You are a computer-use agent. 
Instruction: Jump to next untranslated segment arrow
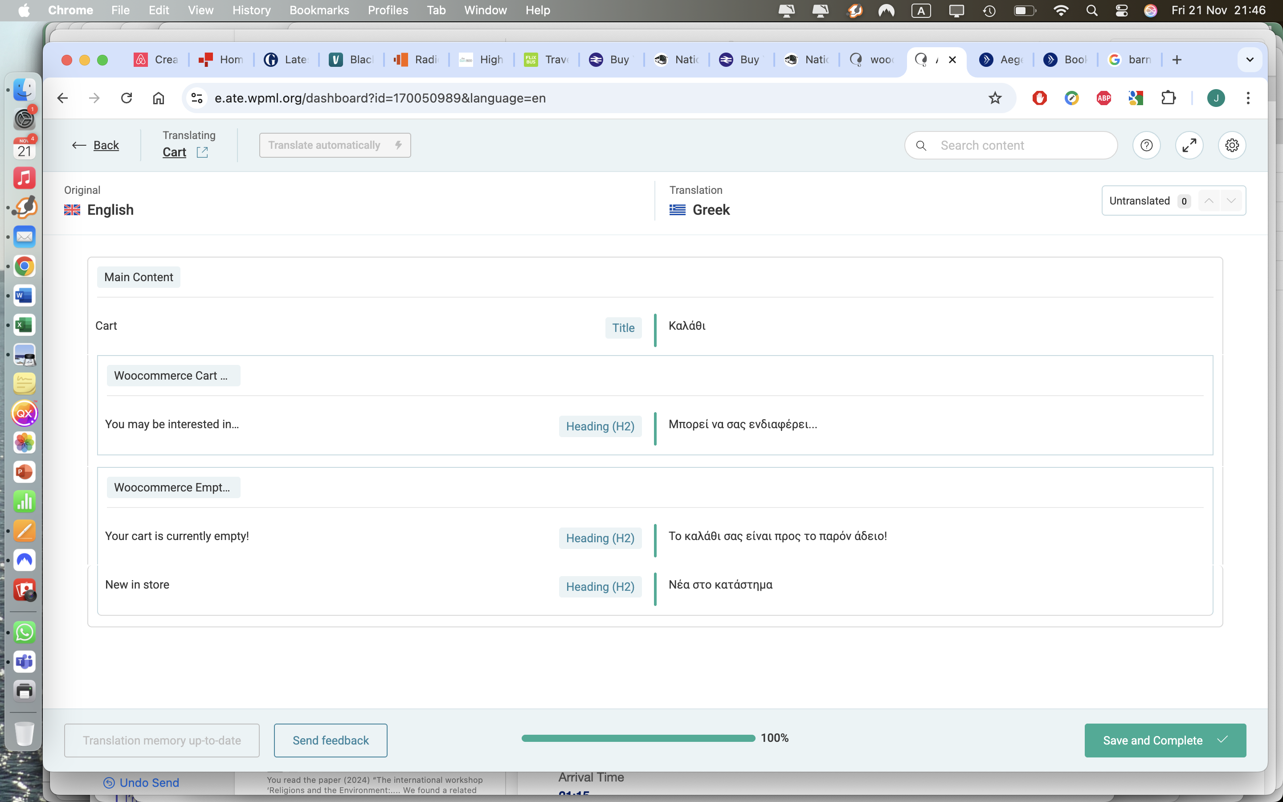click(x=1231, y=201)
